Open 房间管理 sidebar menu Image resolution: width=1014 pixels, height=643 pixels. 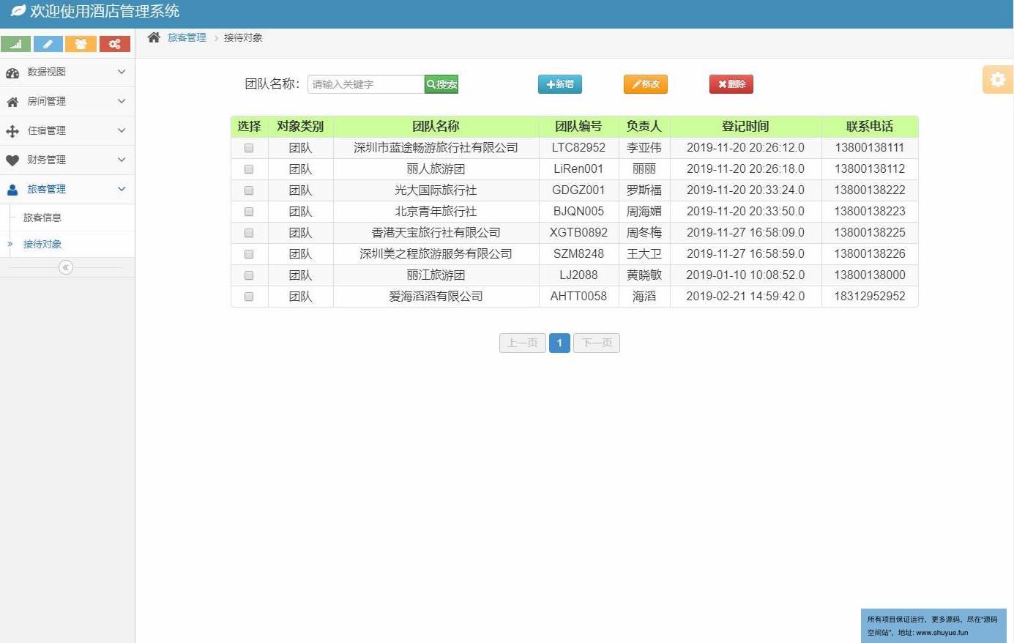point(67,101)
